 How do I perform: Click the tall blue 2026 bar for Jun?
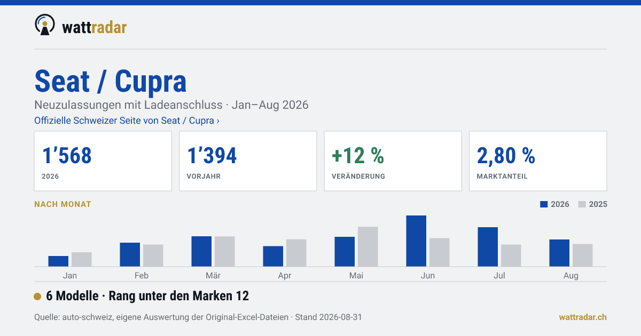coord(416,241)
